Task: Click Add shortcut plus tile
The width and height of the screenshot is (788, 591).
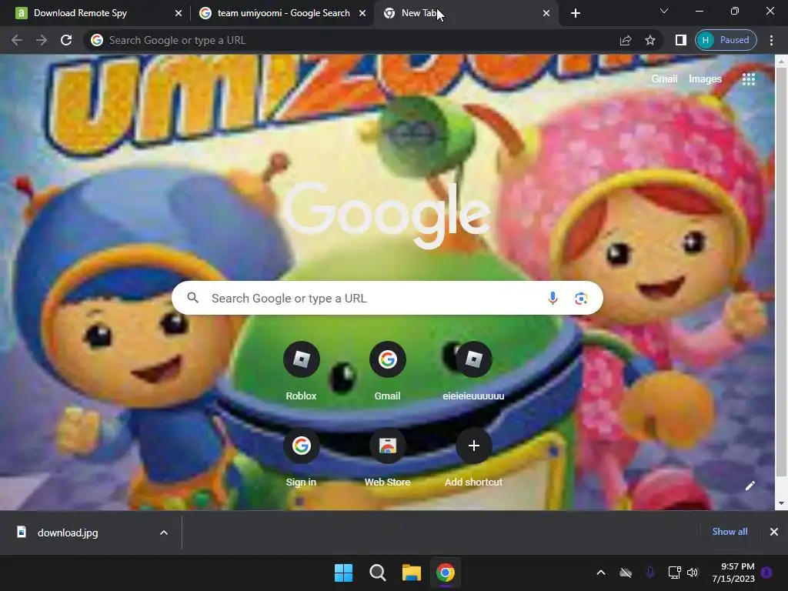Action: 473,457
